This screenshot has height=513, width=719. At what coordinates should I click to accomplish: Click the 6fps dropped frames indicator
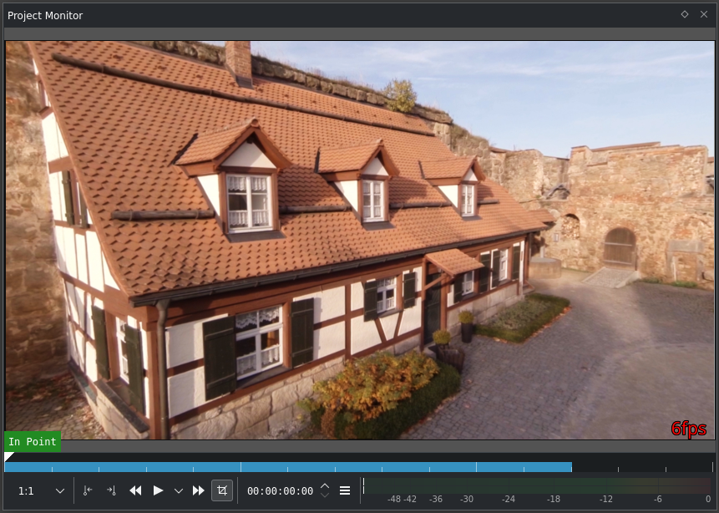pos(689,429)
